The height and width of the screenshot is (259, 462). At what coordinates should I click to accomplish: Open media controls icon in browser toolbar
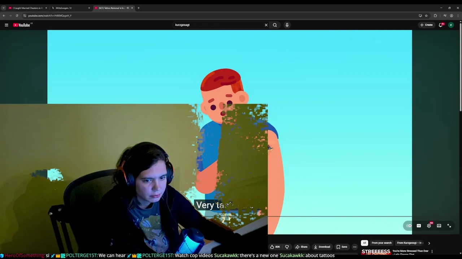click(x=445, y=15)
